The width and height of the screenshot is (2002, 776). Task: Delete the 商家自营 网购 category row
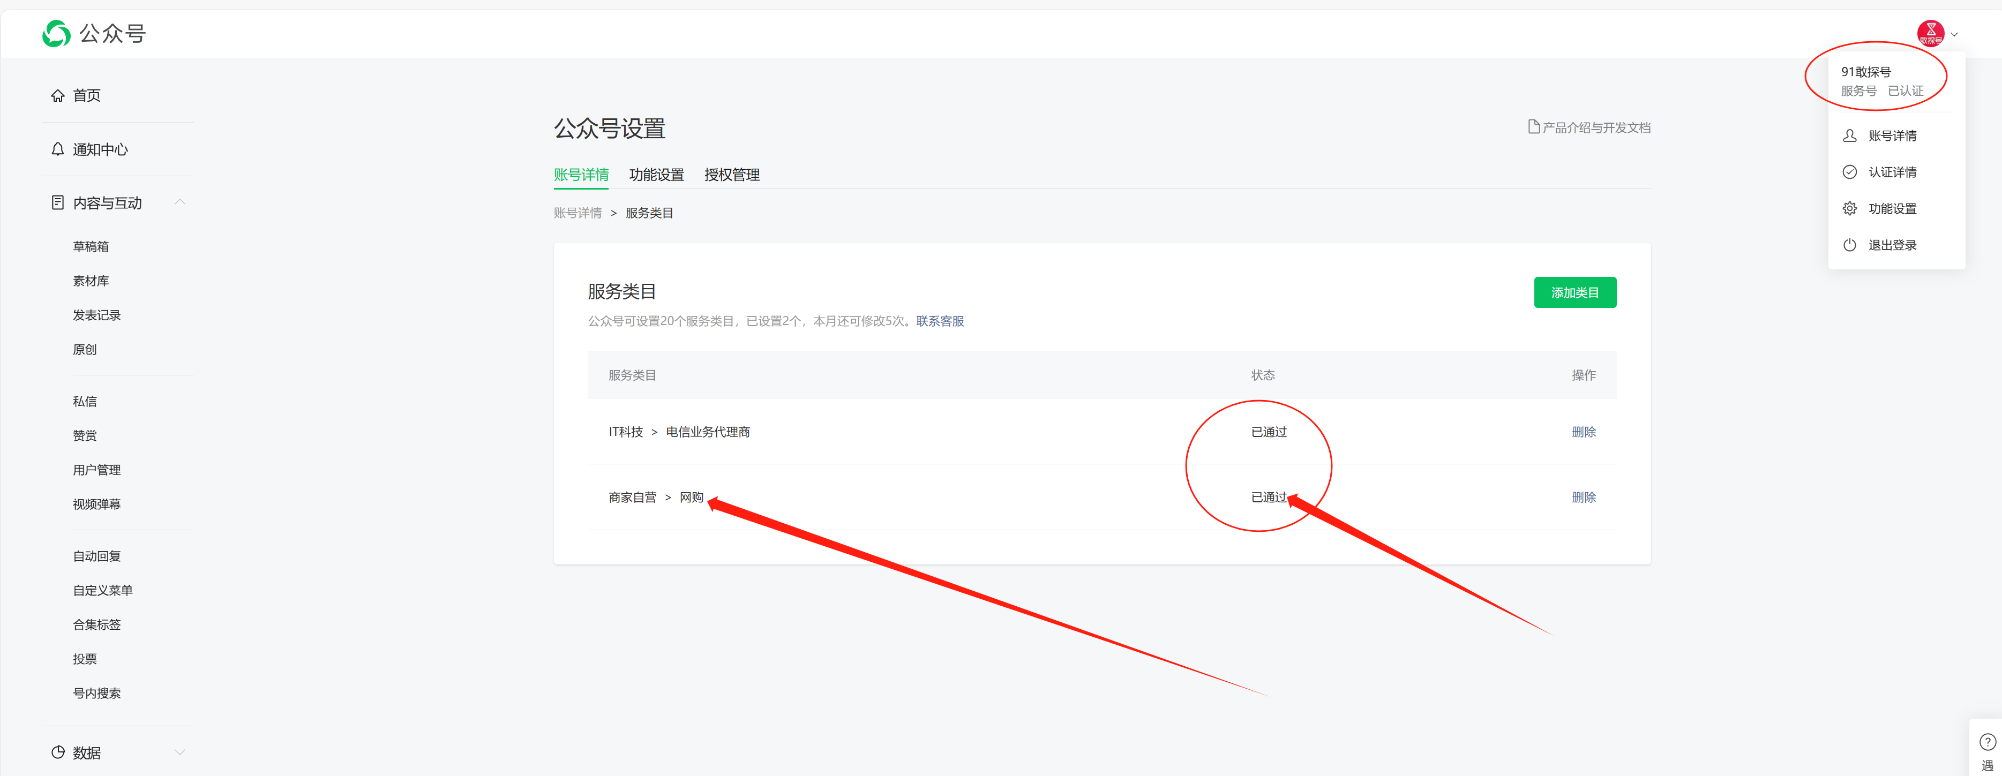[1583, 497]
